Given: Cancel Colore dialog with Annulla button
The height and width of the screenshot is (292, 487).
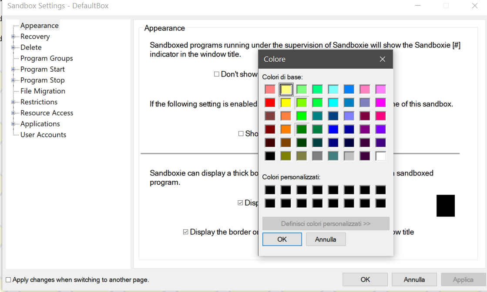Looking at the screenshot, I should pos(326,239).
